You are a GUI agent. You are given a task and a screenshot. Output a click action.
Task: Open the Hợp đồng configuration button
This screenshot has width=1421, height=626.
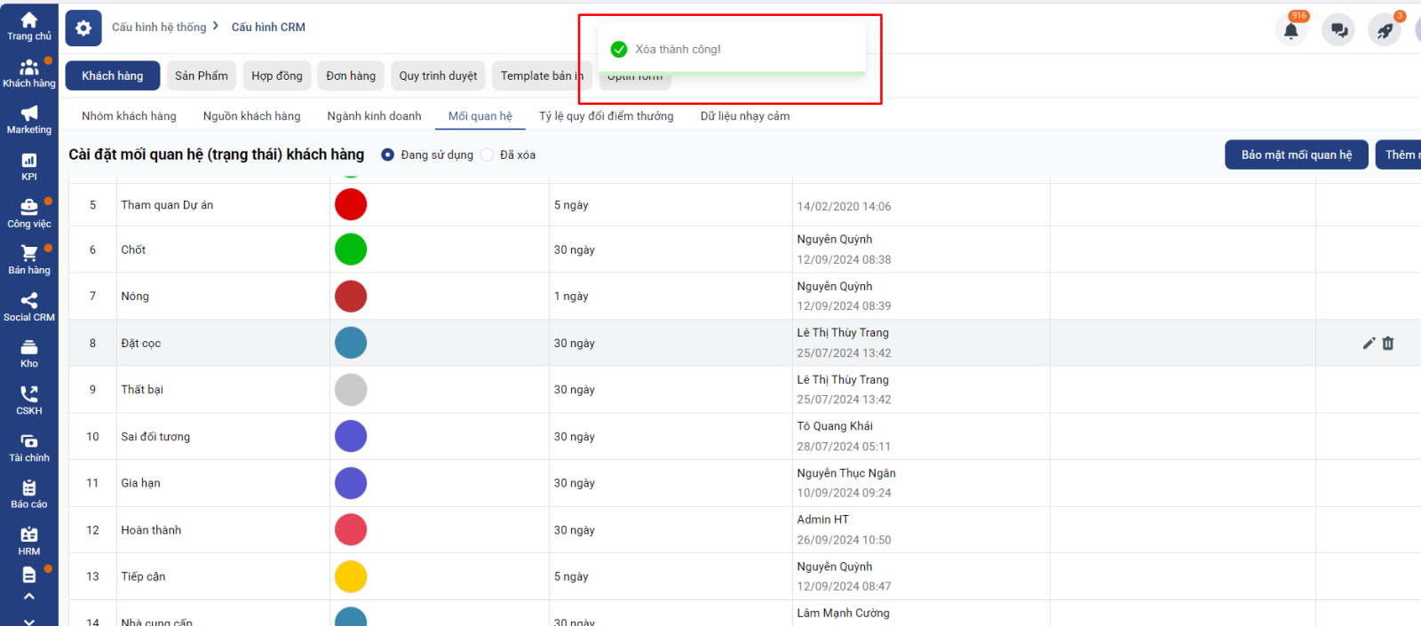pyautogui.click(x=276, y=76)
